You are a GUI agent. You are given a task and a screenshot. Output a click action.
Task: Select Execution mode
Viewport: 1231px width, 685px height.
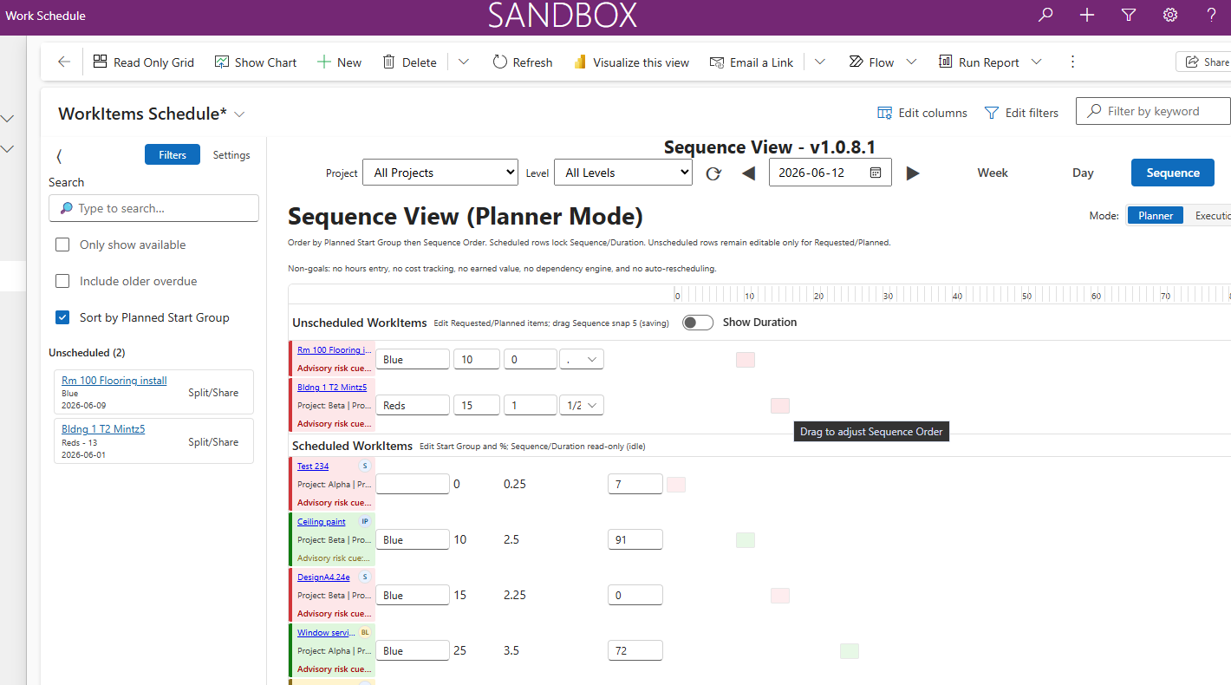[x=1212, y=216]
